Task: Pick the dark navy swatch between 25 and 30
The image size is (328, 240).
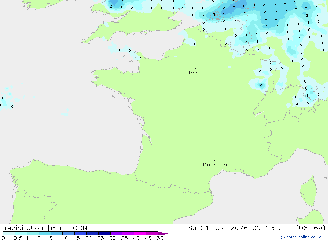Action: [x=104, y=233]
